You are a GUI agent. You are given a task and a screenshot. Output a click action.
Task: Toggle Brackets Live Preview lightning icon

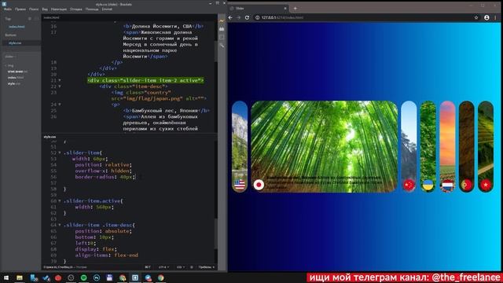tap(222, 21)
